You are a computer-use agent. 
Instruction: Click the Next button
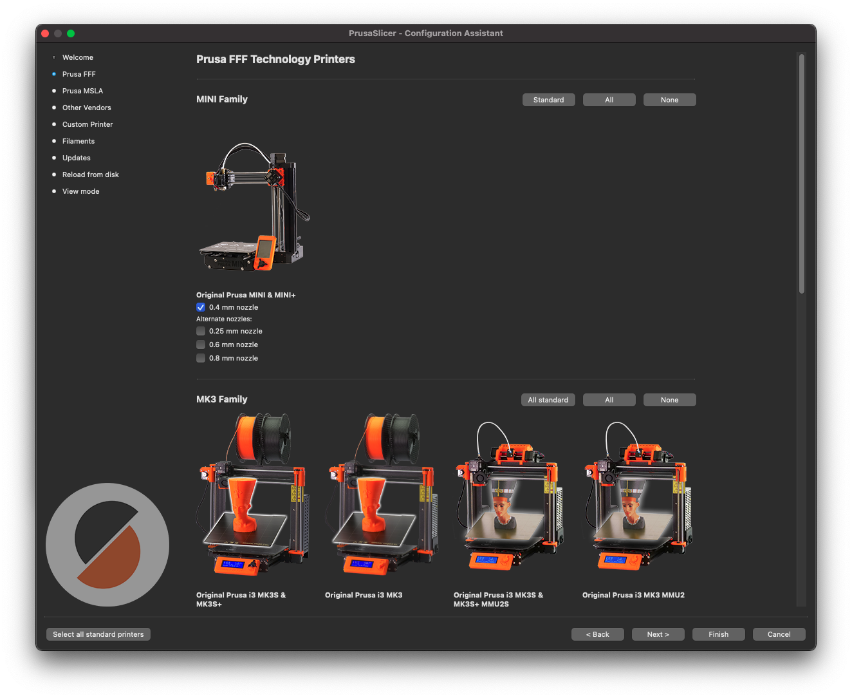pyautogui.click(x=658, y=634)
